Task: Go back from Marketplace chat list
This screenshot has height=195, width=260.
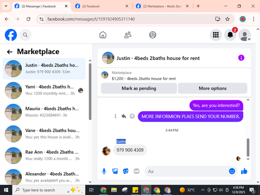Action: click(9, 51)
